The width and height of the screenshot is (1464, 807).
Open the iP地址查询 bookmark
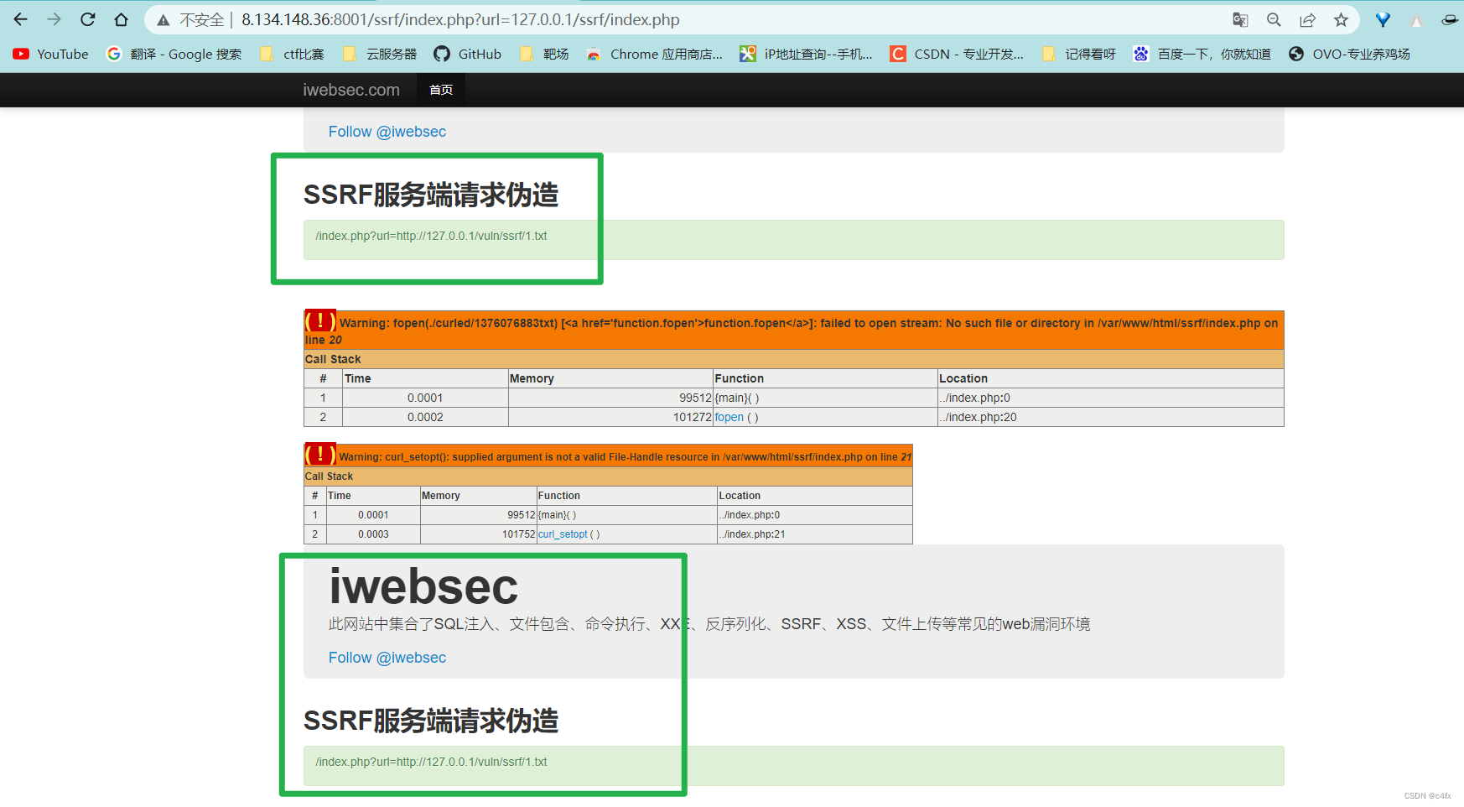pos(806,55)
